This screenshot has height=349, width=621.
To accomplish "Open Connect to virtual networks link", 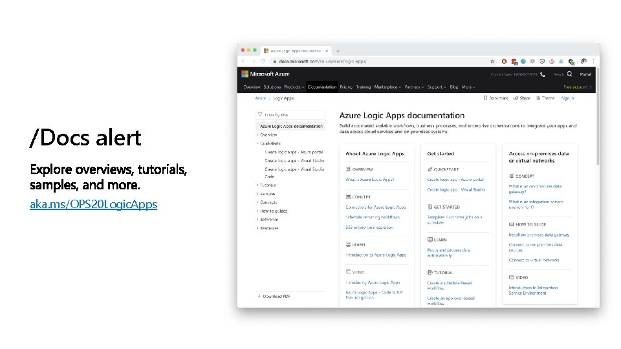I will [534, 260].
